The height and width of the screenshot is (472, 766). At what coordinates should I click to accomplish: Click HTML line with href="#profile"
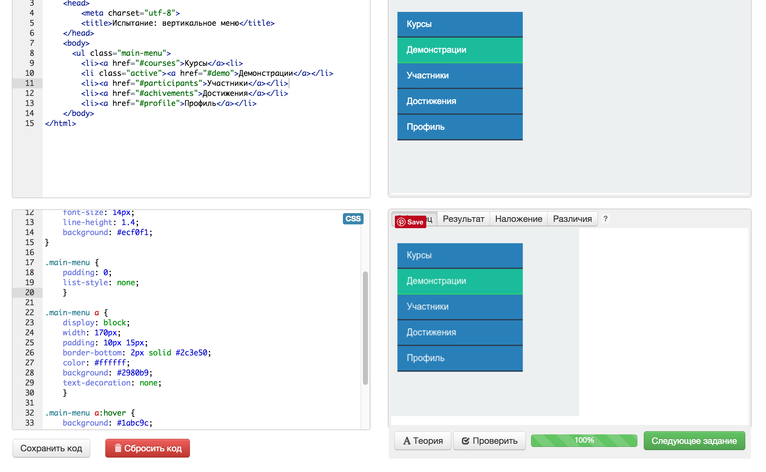(x=169, y=103)
